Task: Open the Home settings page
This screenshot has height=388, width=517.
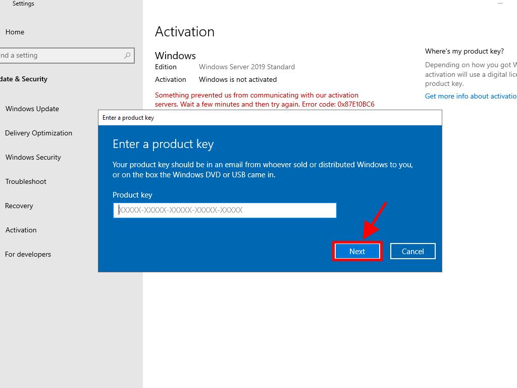Action: (15, 32)
